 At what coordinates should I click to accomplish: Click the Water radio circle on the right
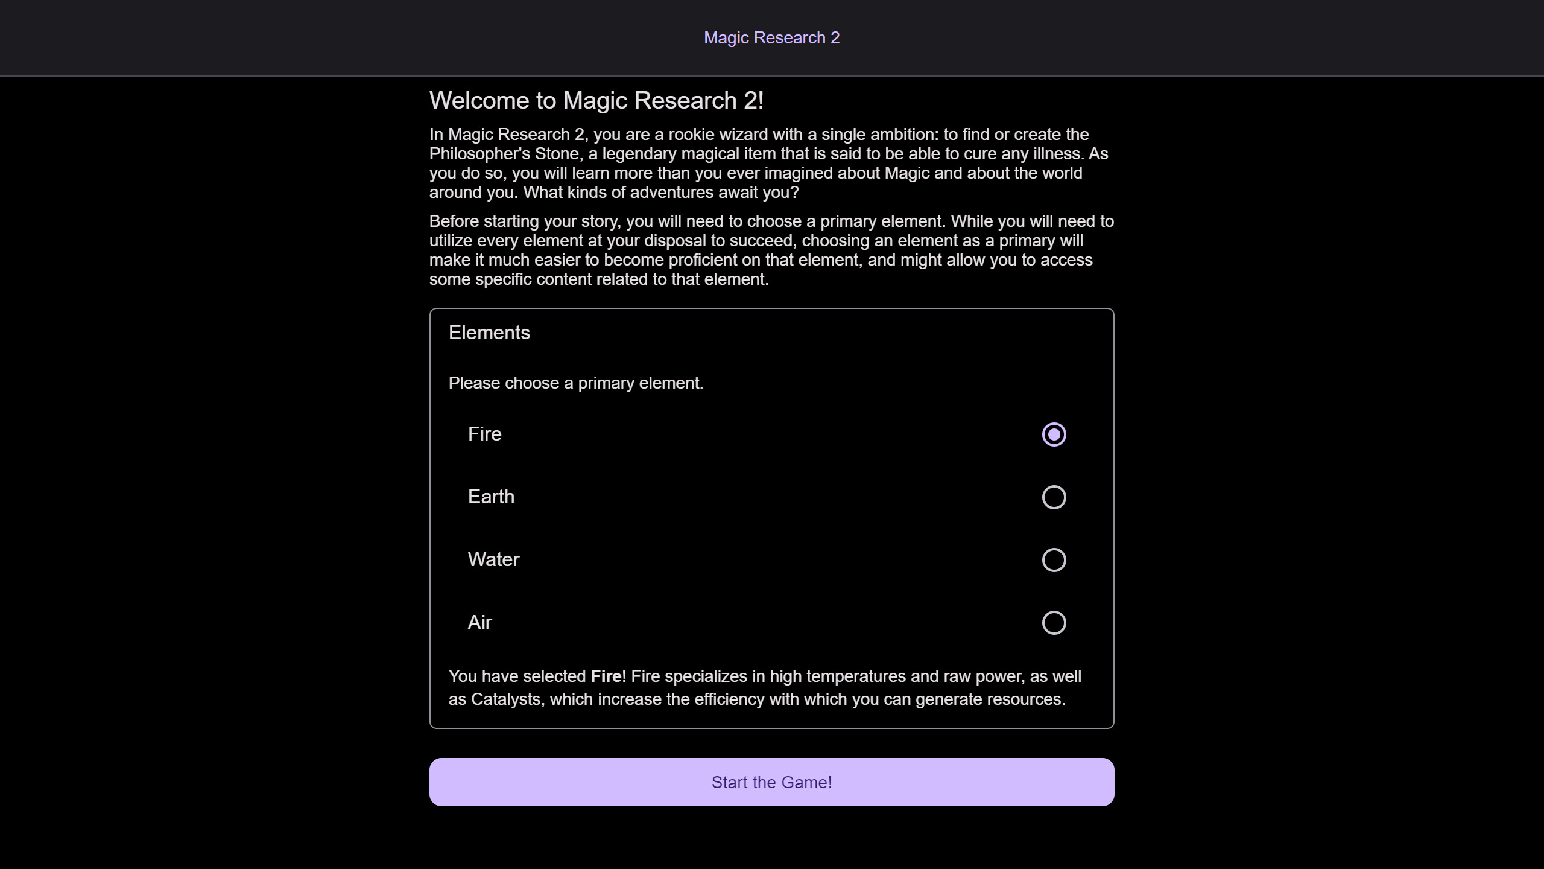[1054, 559]
